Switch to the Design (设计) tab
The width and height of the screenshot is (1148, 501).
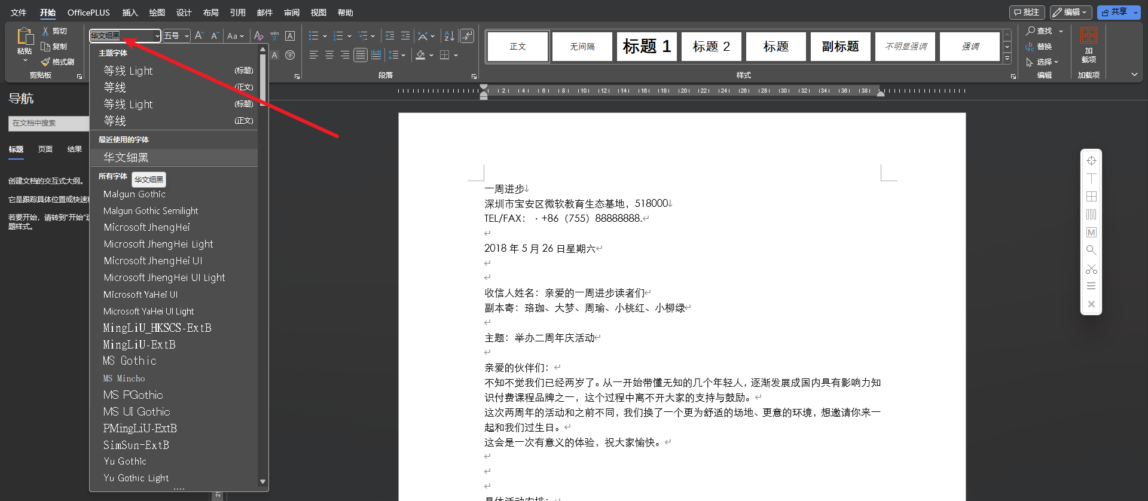point(184,12)
